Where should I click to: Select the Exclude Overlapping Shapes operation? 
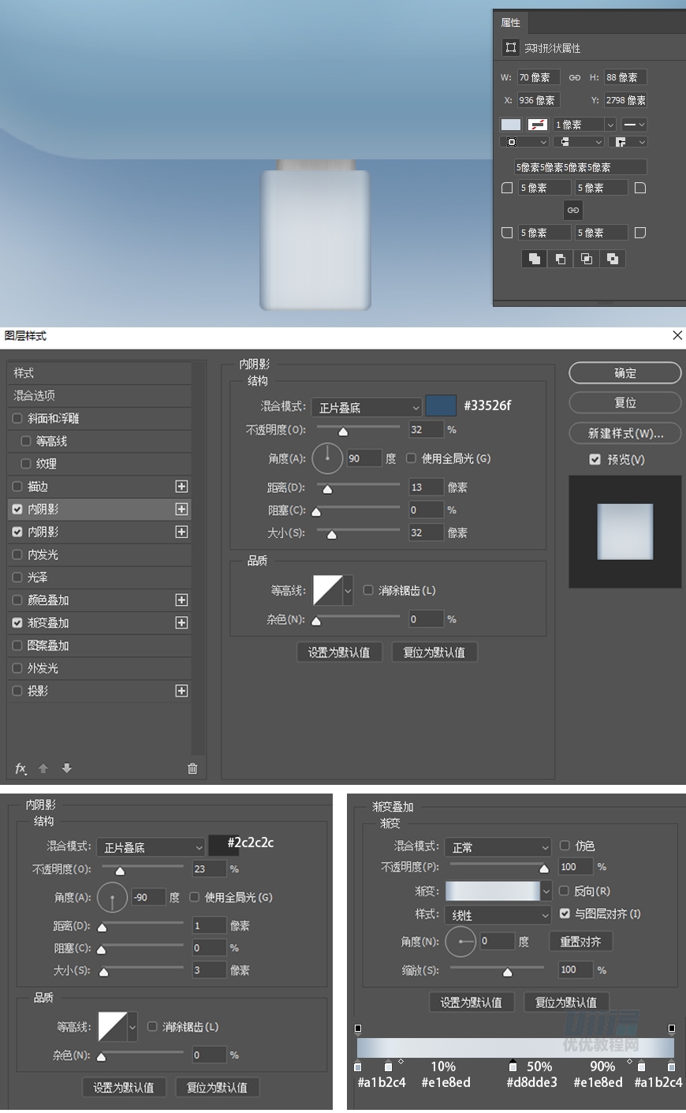pyautogui.click(x=613, y=259)
